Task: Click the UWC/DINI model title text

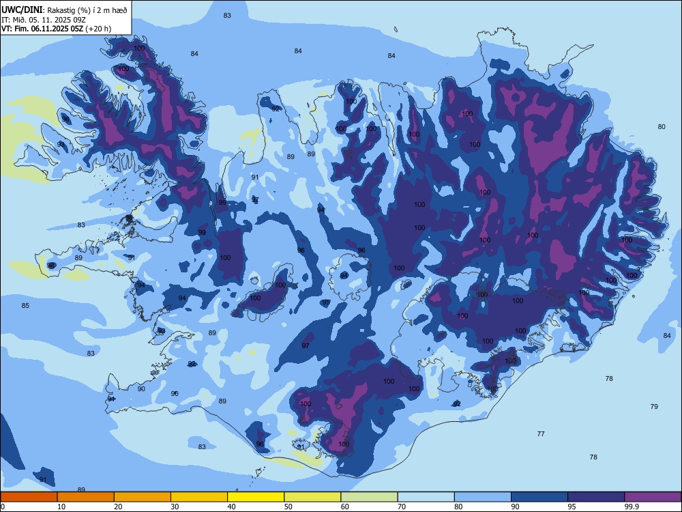Action: tap(22, 10)
